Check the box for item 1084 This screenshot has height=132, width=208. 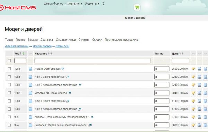[9, 77]
